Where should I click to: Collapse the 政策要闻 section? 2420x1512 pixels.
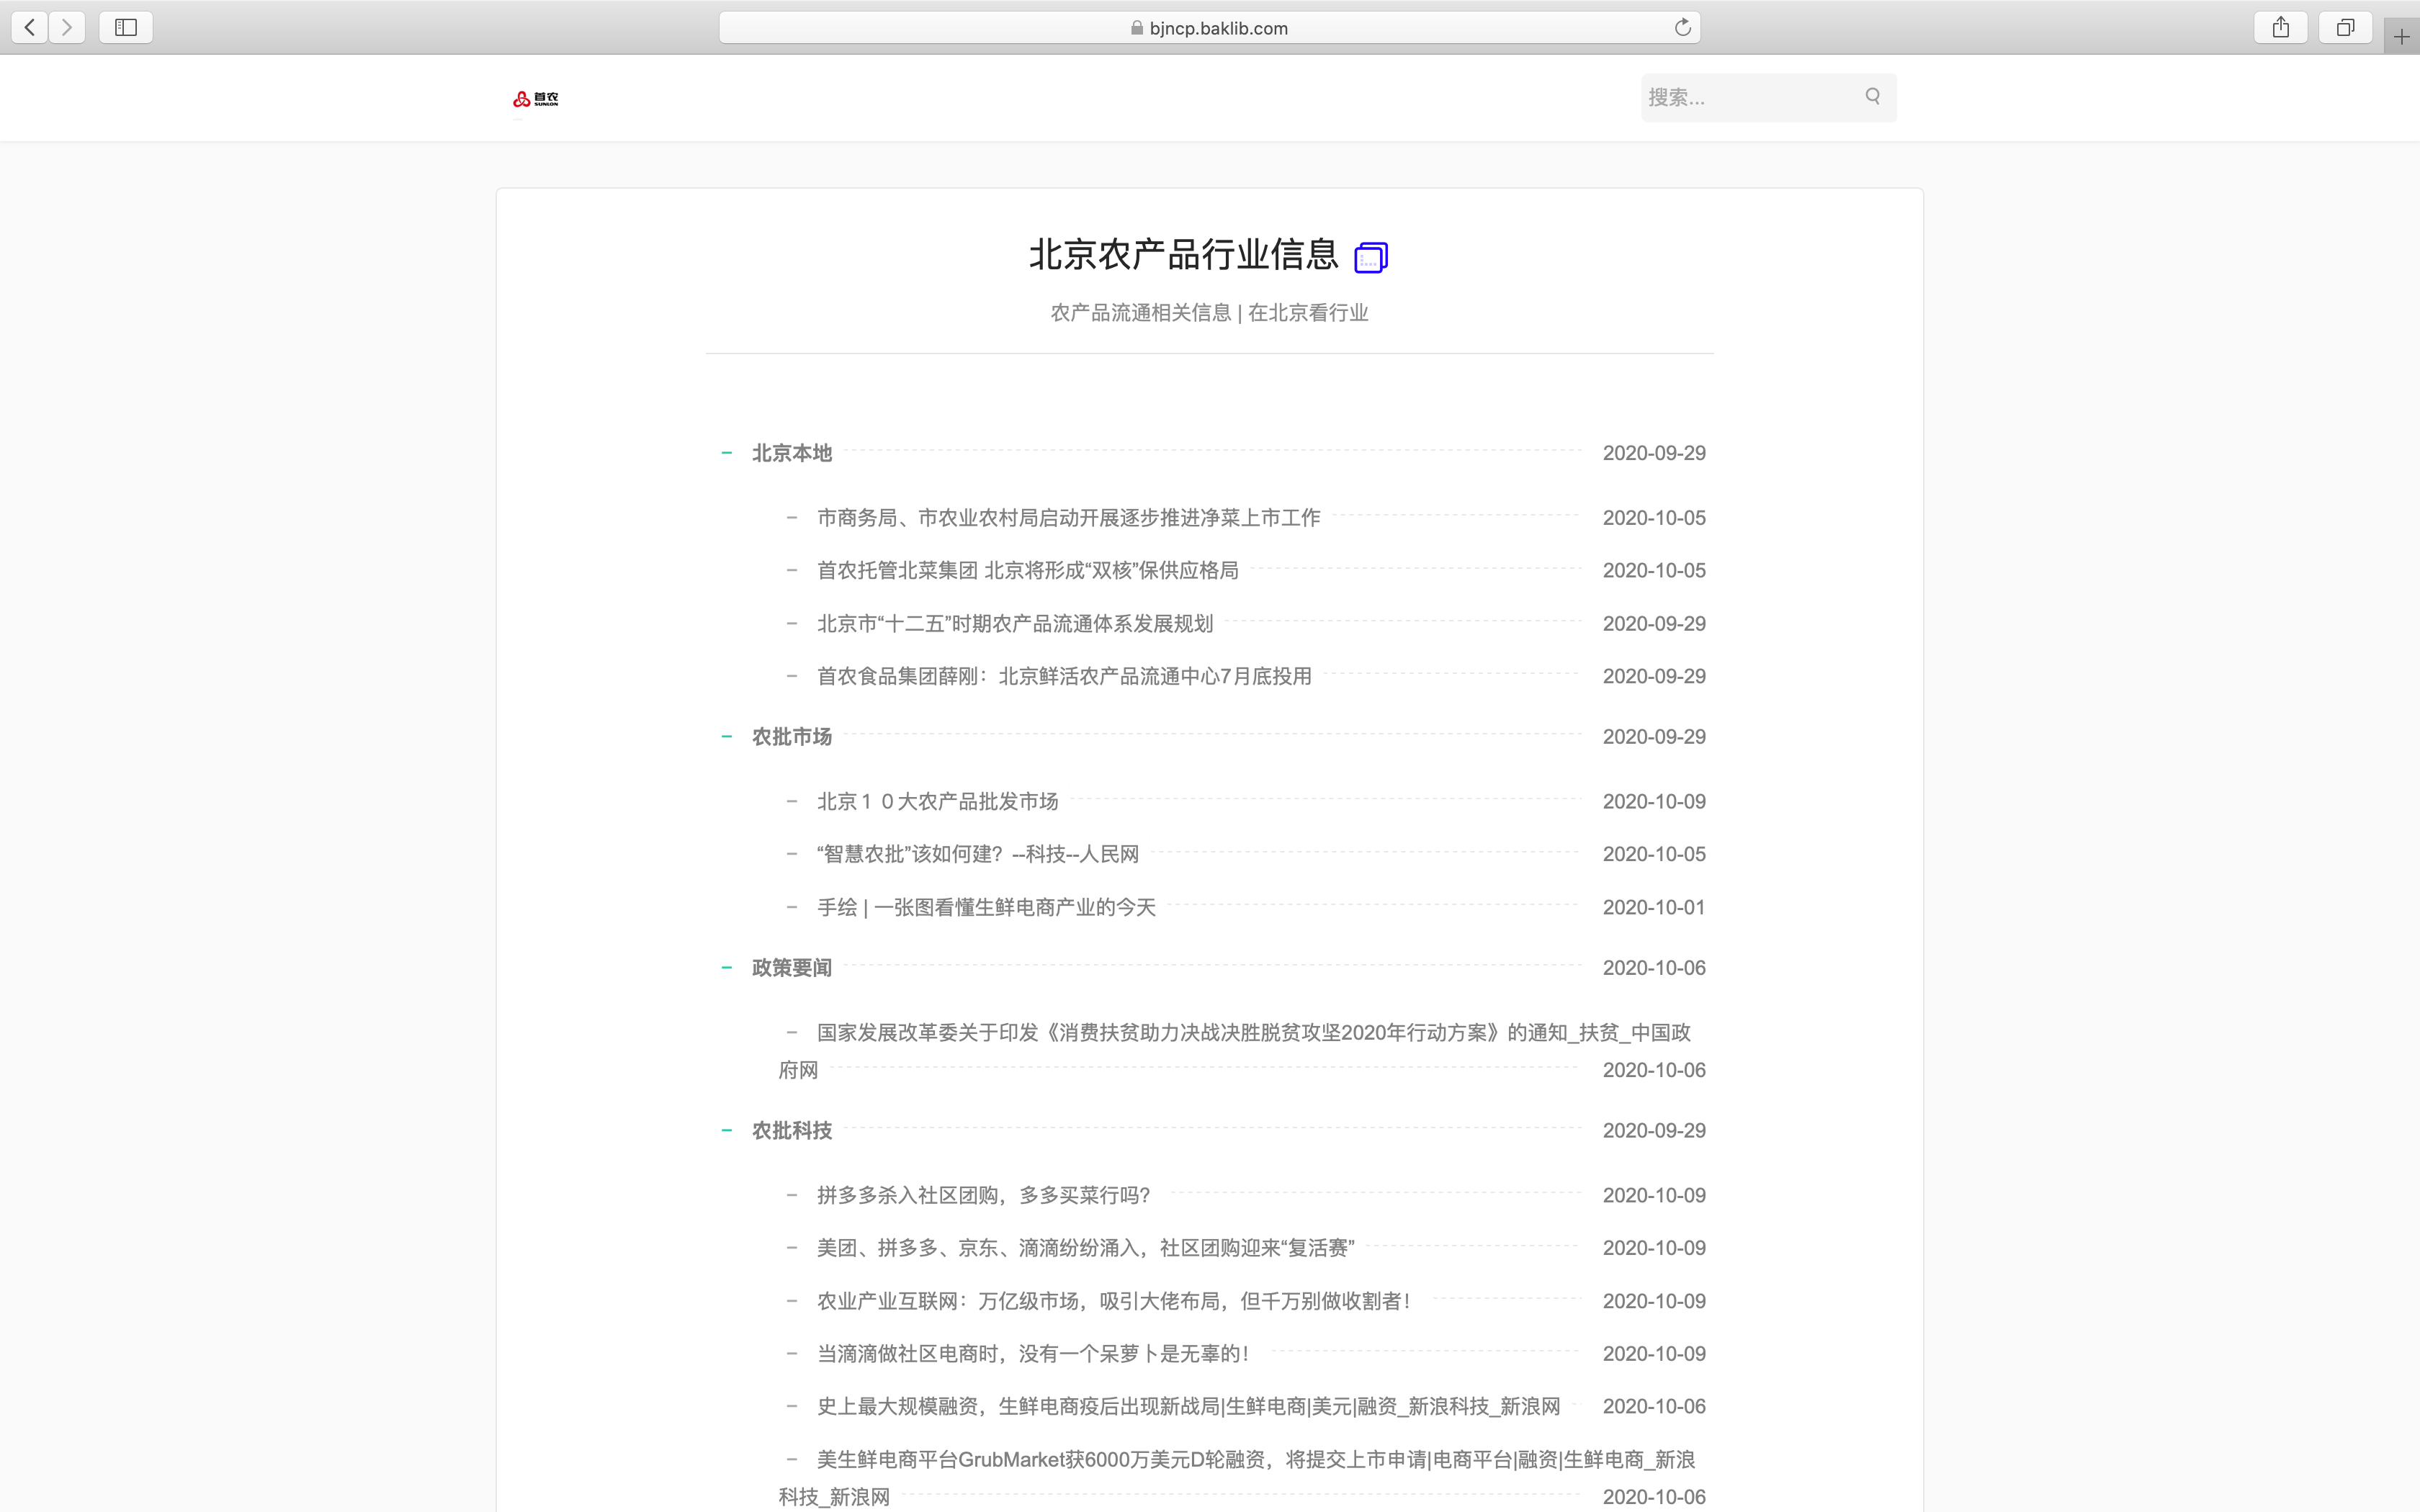click(727, 968)
